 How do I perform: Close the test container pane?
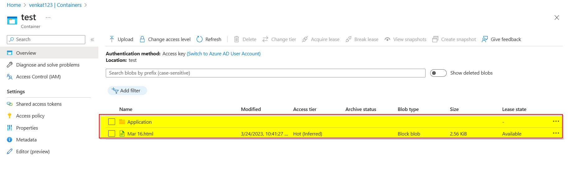click(557, 18)
